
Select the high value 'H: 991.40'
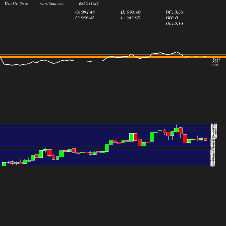[131, 12]
